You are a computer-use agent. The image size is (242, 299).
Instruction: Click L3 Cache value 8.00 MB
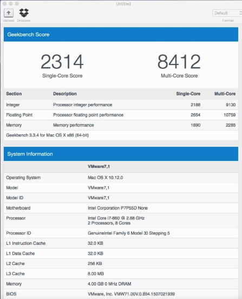click(96, 274)
